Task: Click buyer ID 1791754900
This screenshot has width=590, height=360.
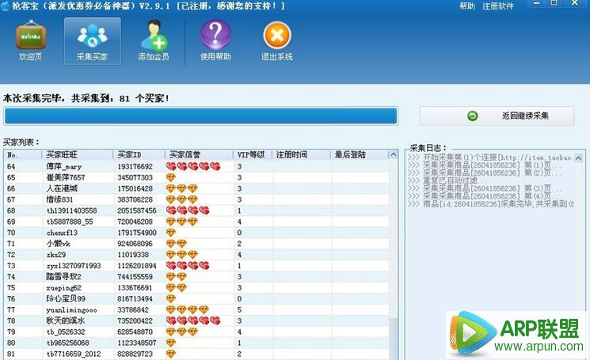Action: [x=137, y=233]
